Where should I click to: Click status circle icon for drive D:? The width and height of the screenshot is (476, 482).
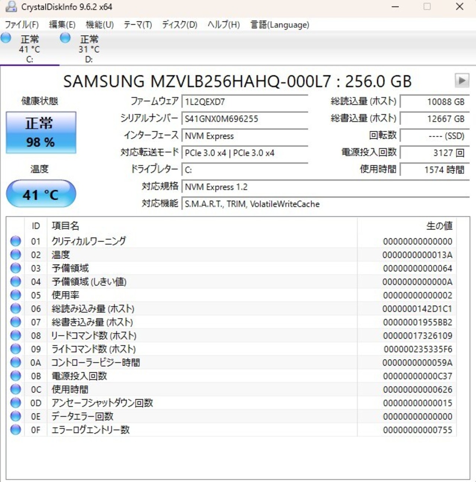65,38
